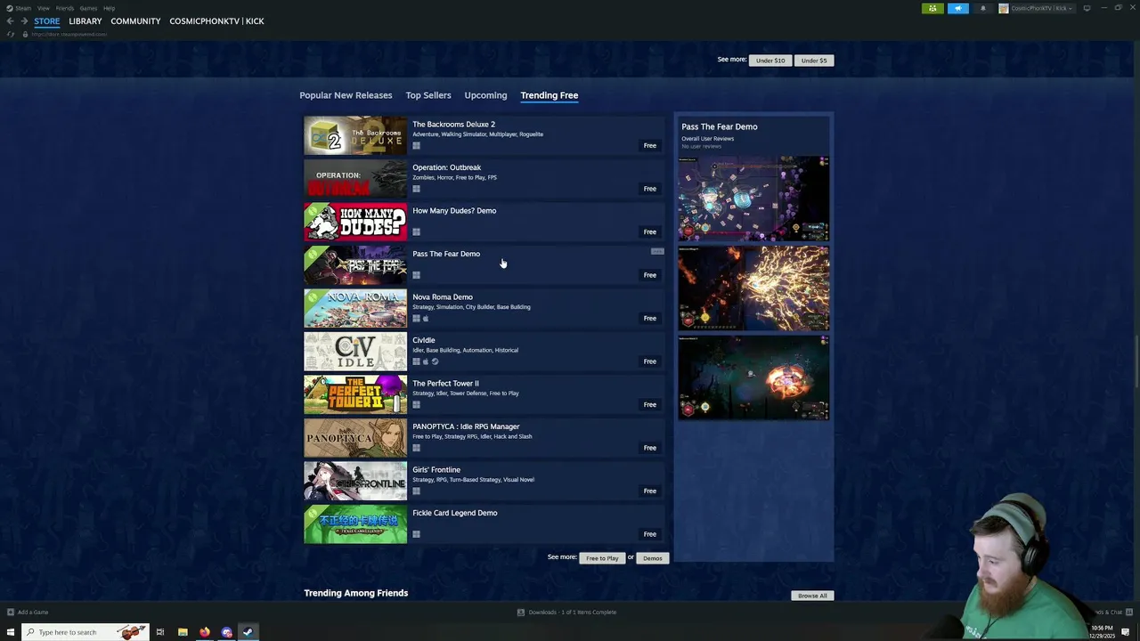Switch to Big Picture mode icon
This screenshot has height=641, width=1140.
(x=1087, y=8)
